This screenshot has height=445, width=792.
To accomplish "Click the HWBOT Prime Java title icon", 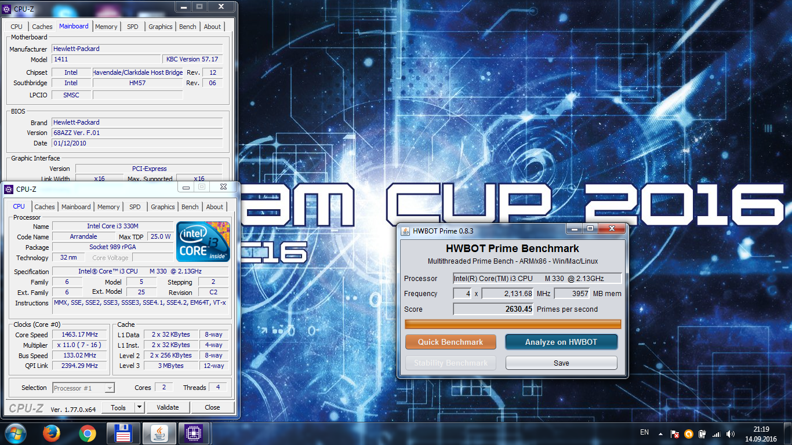I will [404, 231].
